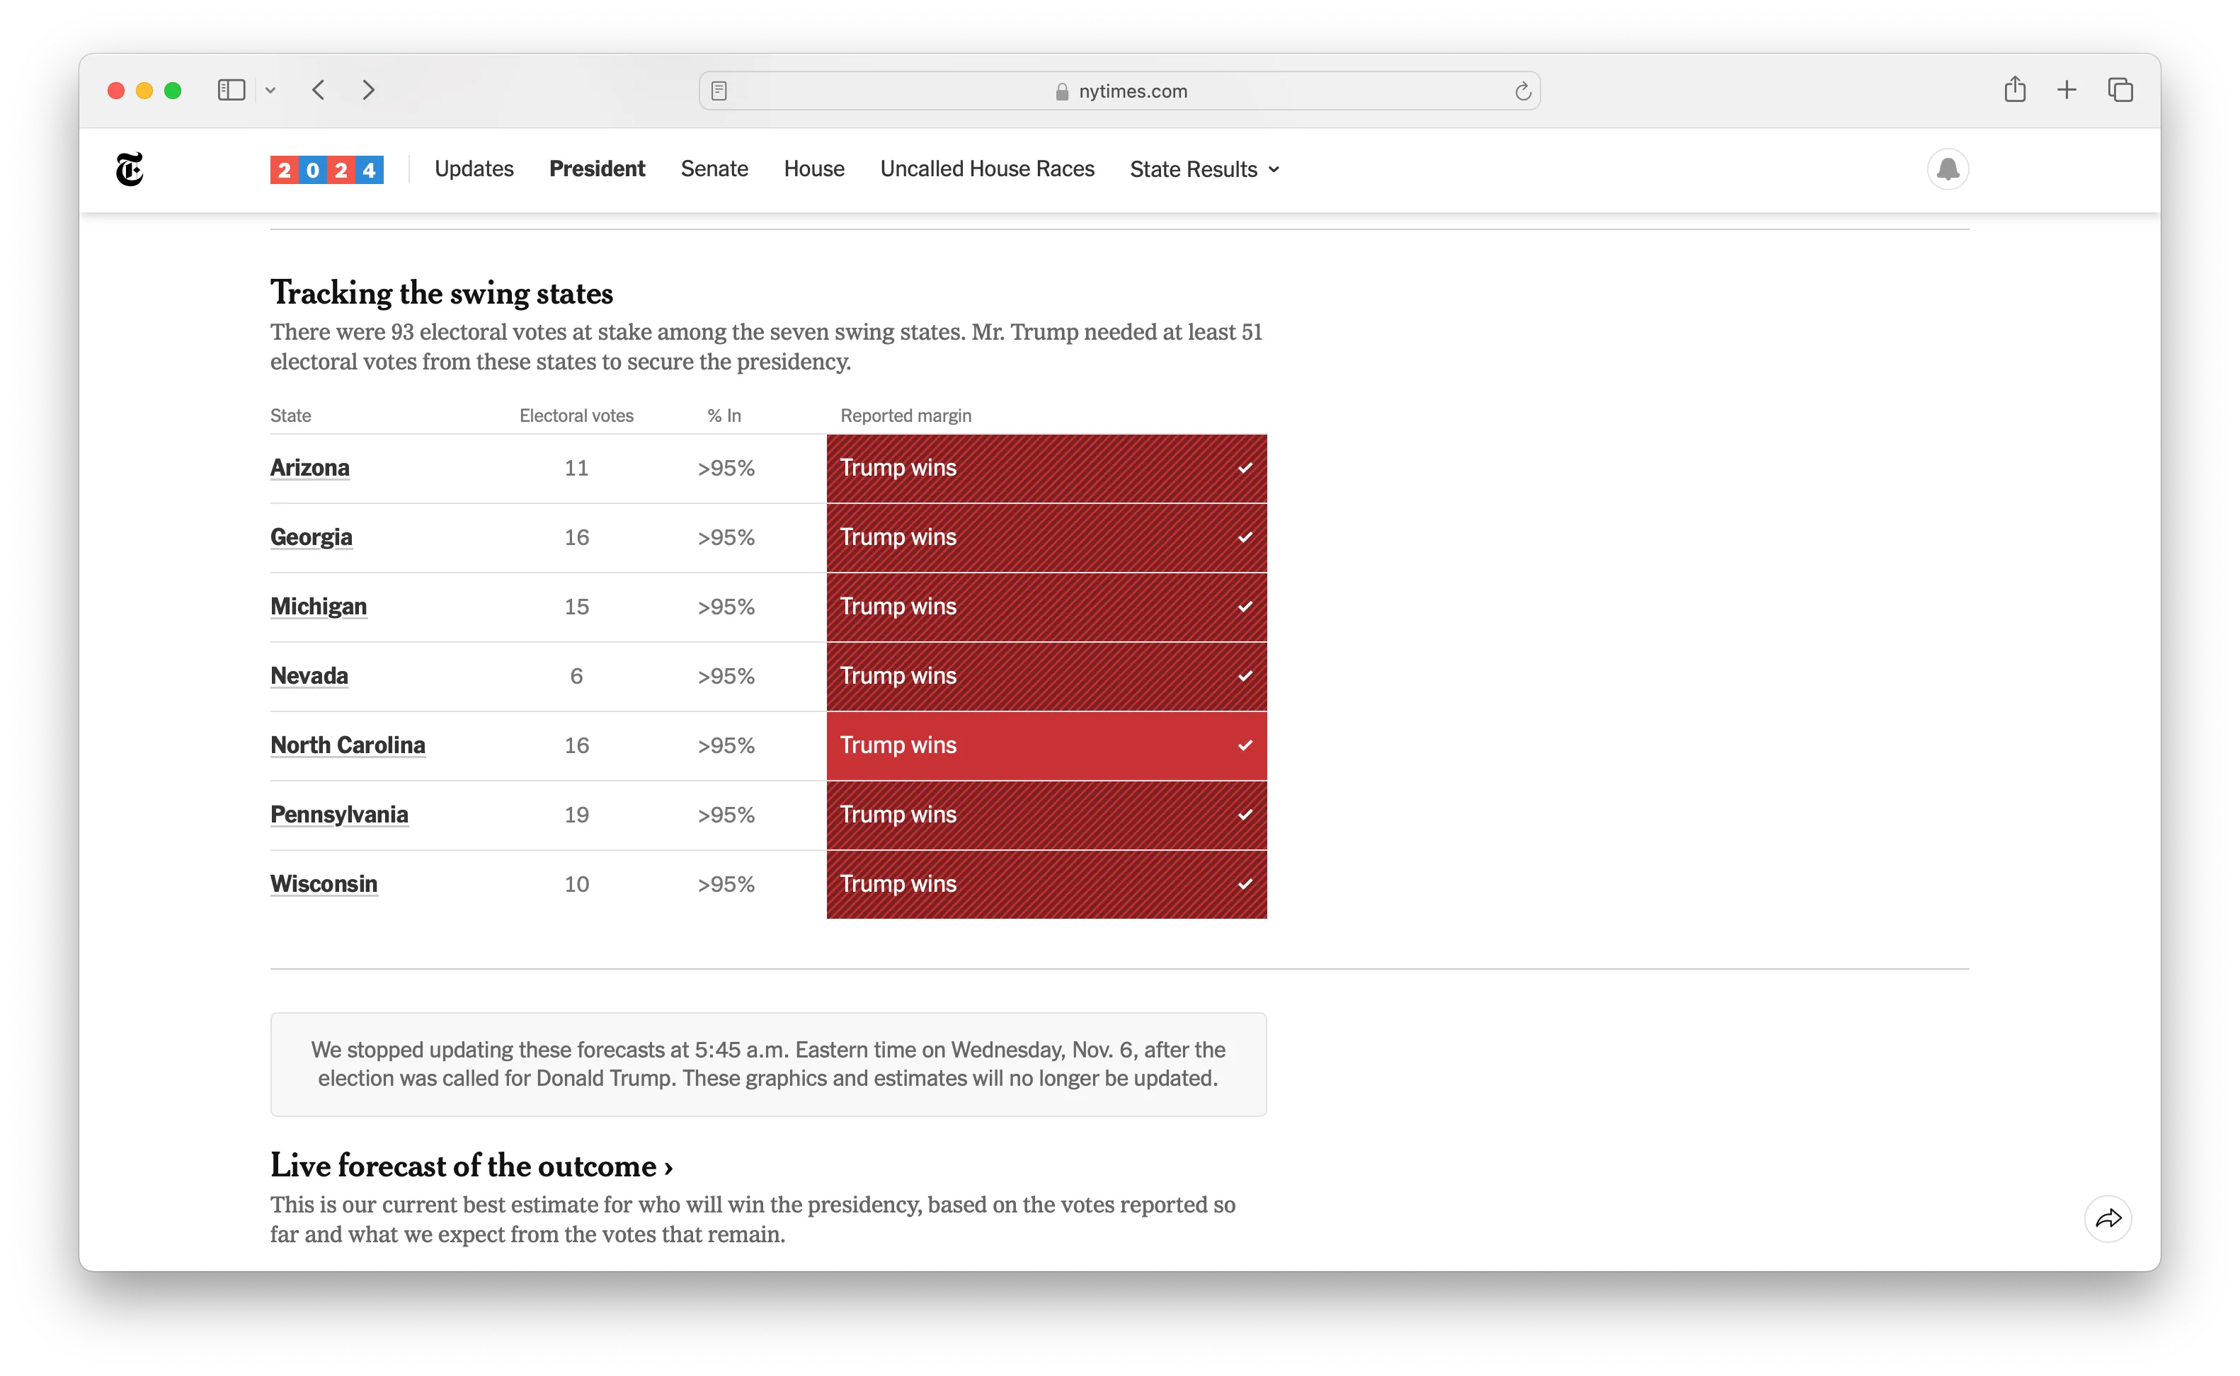Click the browser back navigation icon
The image size is (2240, 1376).
click(319, 90)
